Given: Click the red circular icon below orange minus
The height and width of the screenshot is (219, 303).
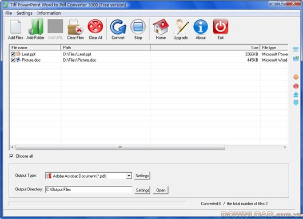Looking at the screenshot, I should pos(296,86).
